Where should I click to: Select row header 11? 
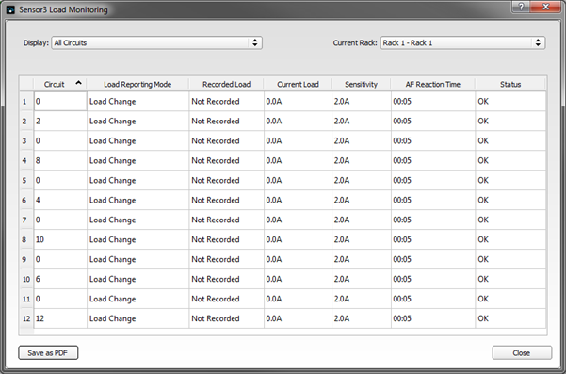[x=26, y=299]
